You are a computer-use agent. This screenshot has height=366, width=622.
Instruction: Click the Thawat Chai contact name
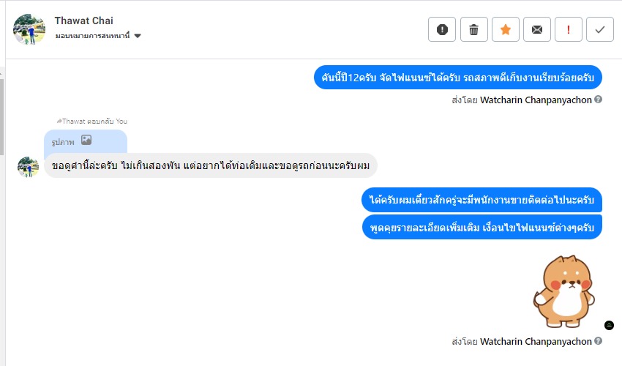click(x=84, y=20)
